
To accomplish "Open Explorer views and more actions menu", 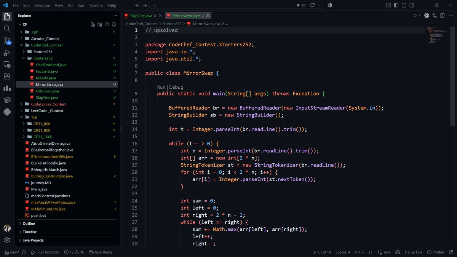I will click(115, 16).
